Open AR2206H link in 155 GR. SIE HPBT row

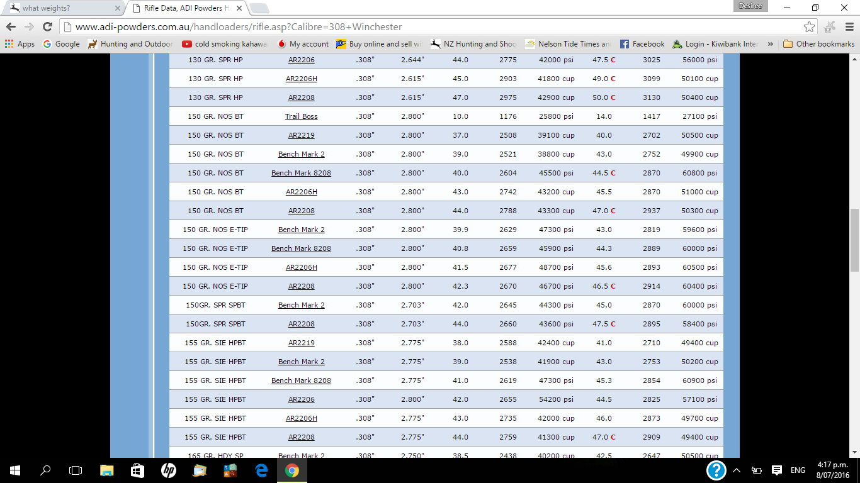[x=301, y=418]
